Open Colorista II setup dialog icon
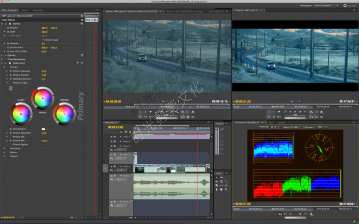The width and height of the screenshot is (359, 224). [77, 63]
